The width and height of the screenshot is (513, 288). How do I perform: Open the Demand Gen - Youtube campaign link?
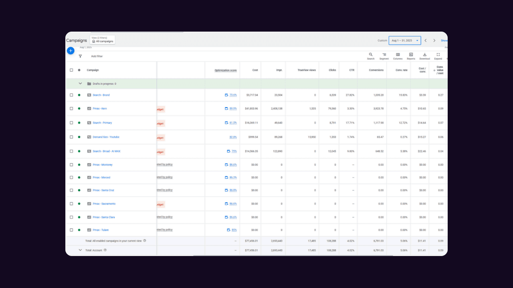(106, 137)
